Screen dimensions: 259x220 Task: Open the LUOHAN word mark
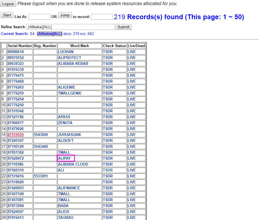point(66,52)
